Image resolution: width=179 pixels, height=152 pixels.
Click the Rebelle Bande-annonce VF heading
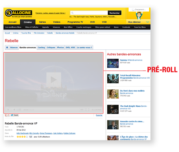pos(21,123)
